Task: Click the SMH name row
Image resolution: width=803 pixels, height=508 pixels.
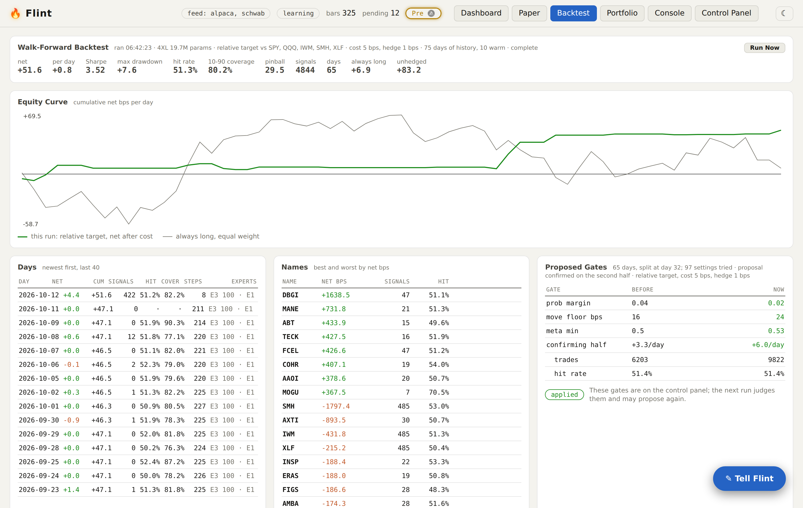Action: [401, 406]
